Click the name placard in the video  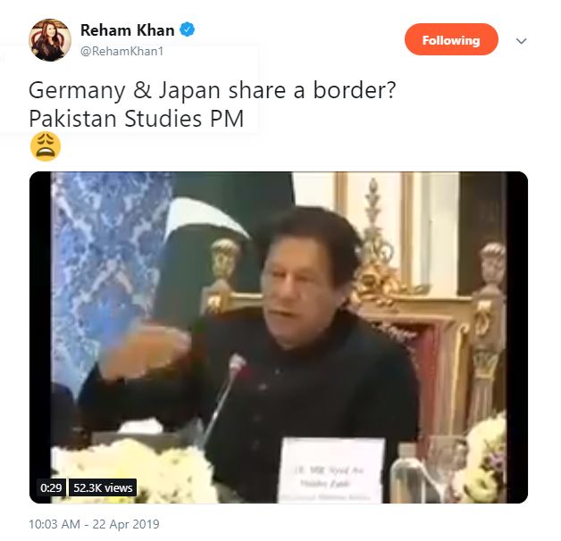point(331,470)
